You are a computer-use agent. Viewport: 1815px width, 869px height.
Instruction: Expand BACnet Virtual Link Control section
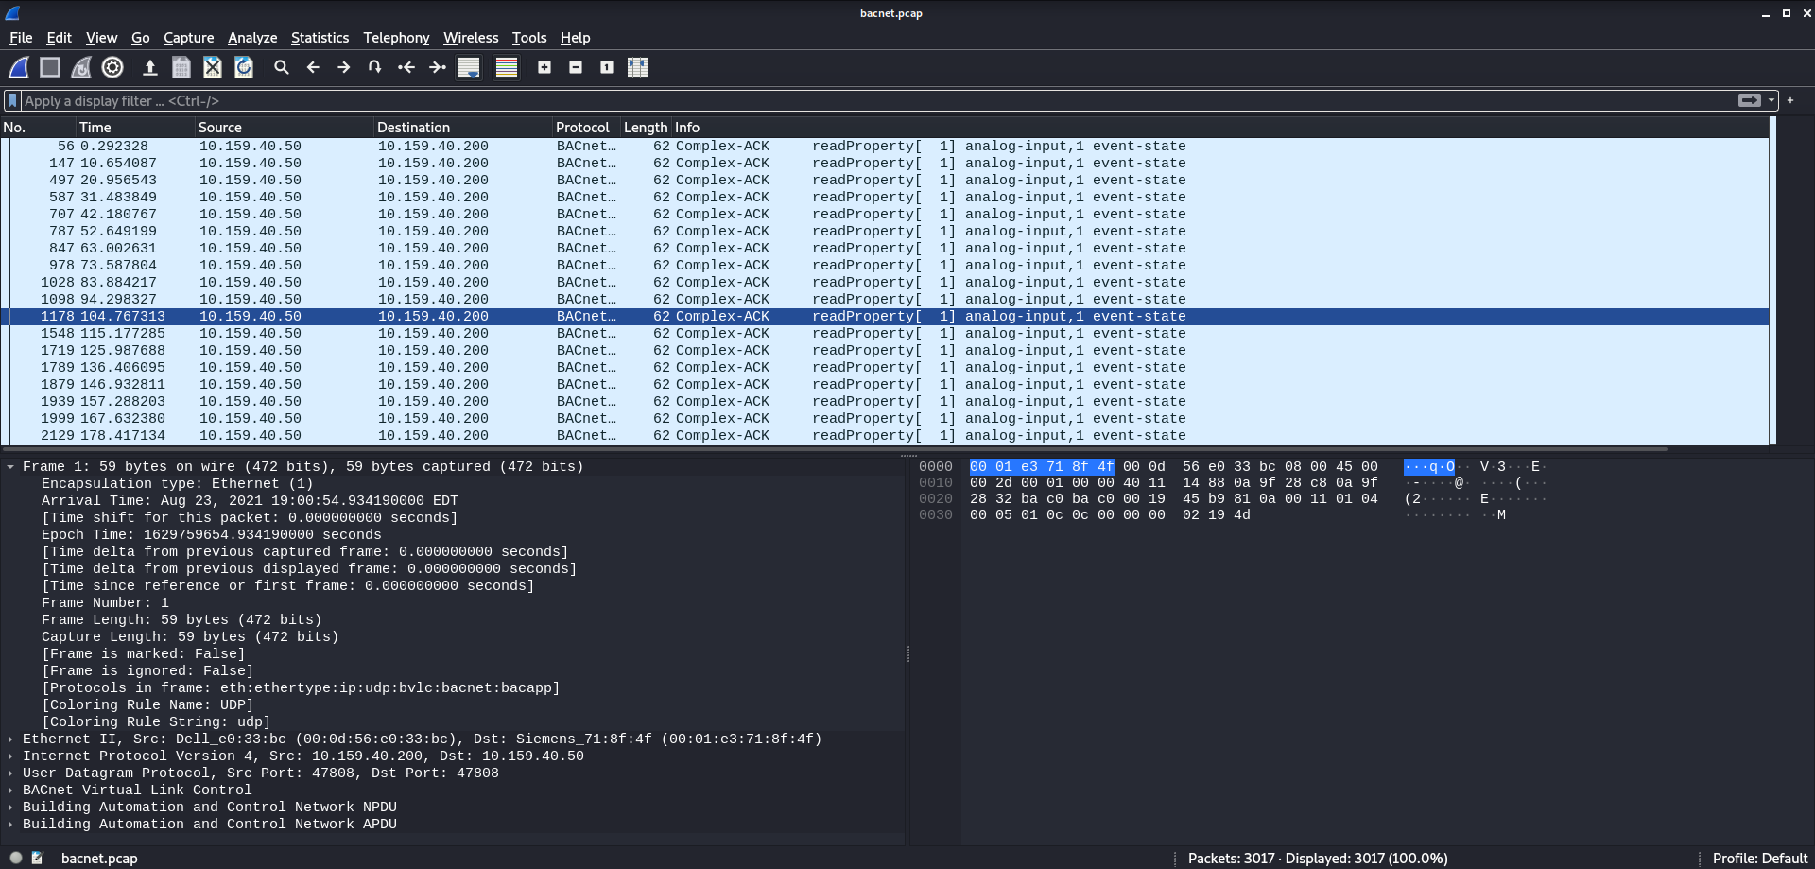(10, 790)
